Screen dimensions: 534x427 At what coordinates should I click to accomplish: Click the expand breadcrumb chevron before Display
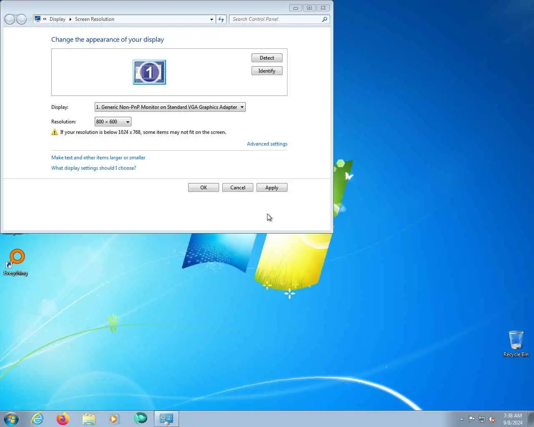(45, 19)
